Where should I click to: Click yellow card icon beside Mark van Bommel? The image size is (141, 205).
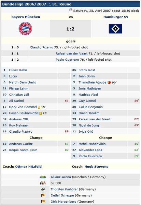click(39, 107)
